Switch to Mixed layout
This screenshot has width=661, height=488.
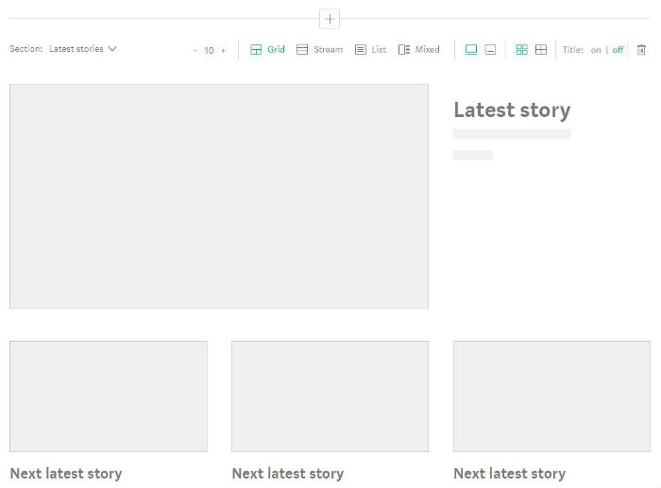[418, 50]
